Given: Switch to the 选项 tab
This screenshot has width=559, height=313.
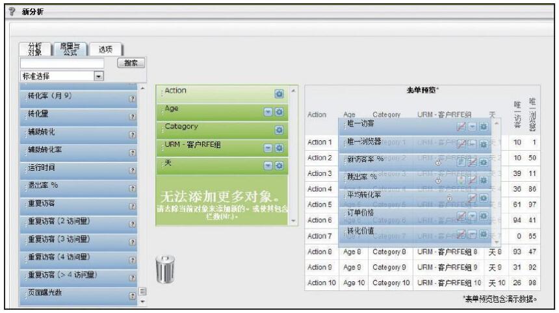Looking at the screenshot, I should pyautogui.click(x=105, y=50).
